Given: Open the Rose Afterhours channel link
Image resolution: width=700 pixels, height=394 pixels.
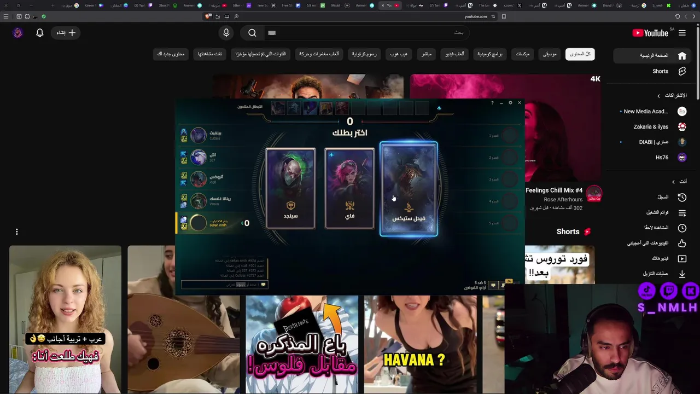Looking at the screenshot, I should point(563,200).
